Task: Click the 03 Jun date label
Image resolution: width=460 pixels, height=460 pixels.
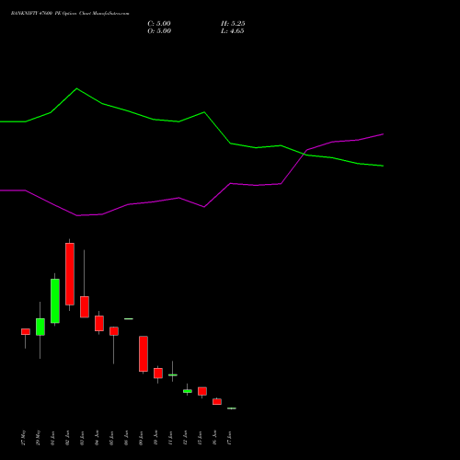Action: click(x=83, y=438)
